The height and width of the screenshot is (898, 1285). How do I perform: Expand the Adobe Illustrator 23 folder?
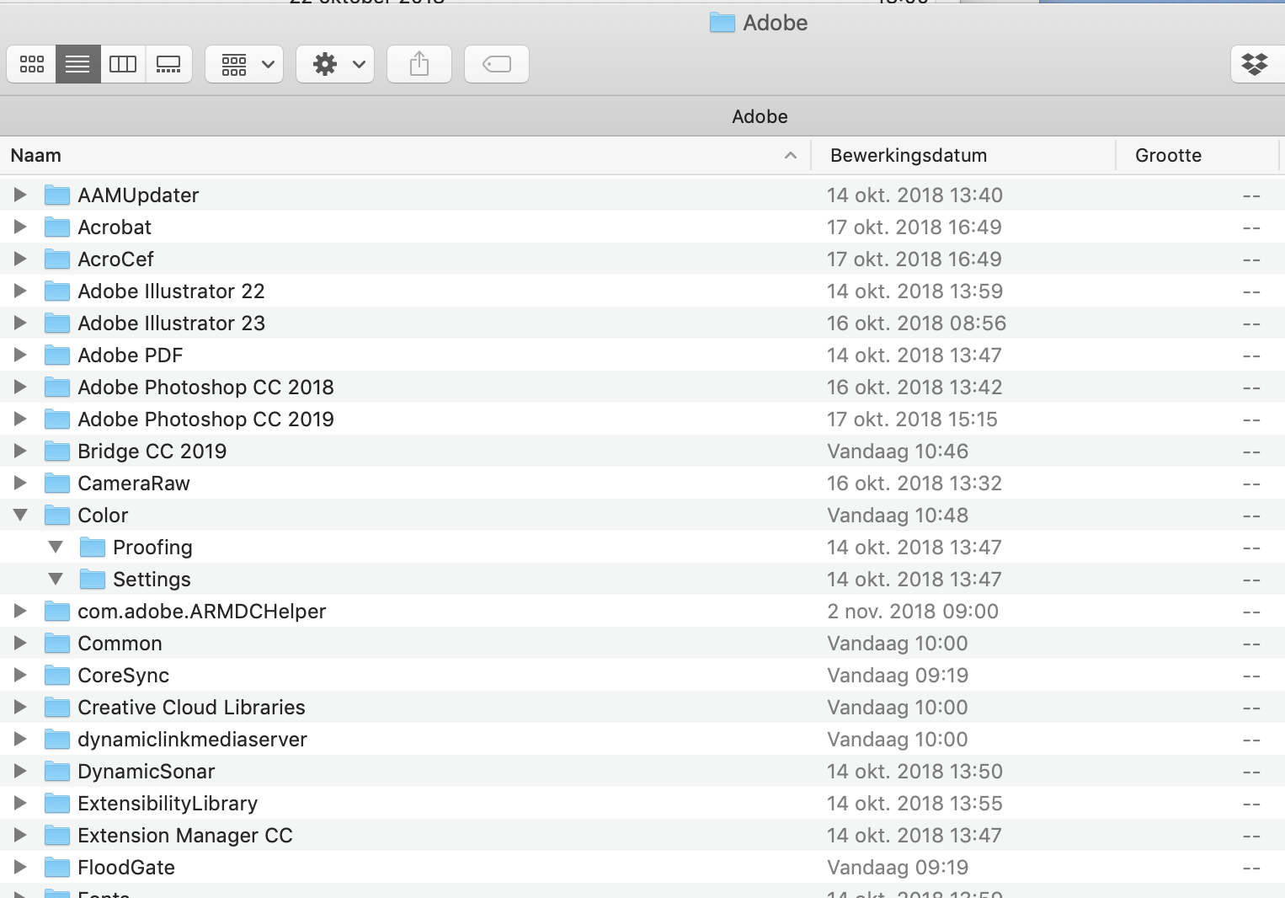[20, 323]
